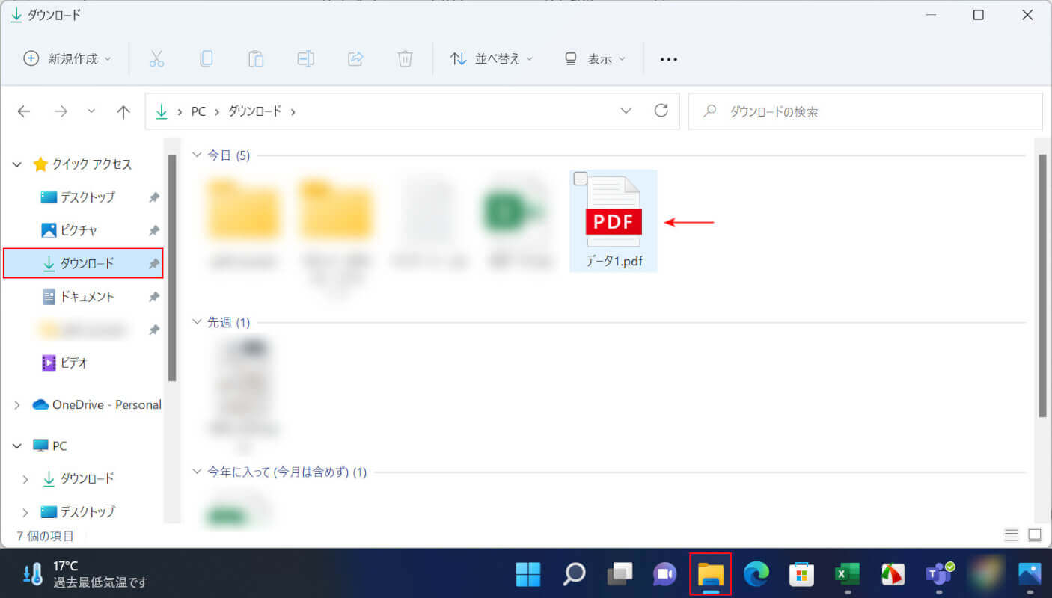Open ピクチャ in the sidebar

click(79, 230)
